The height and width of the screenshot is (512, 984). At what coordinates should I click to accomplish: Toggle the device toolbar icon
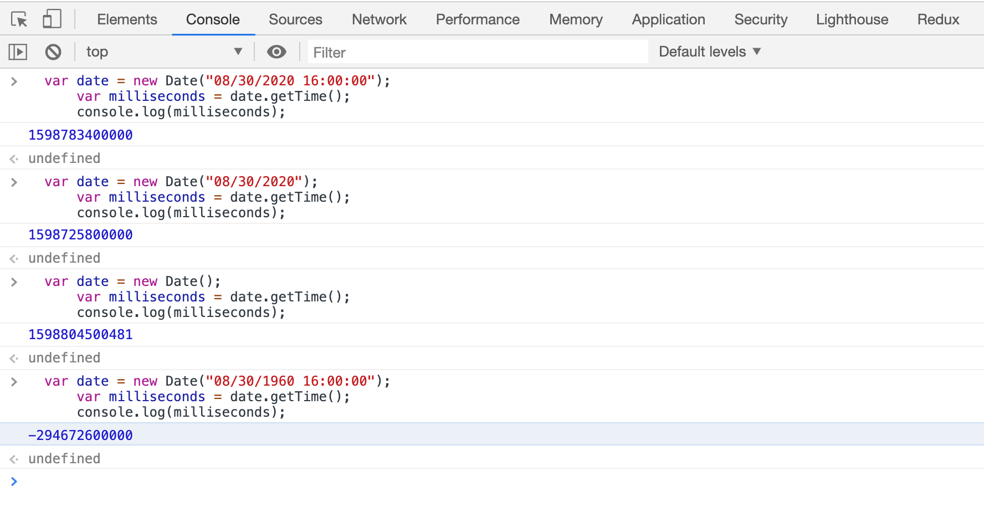coord(52,18)
